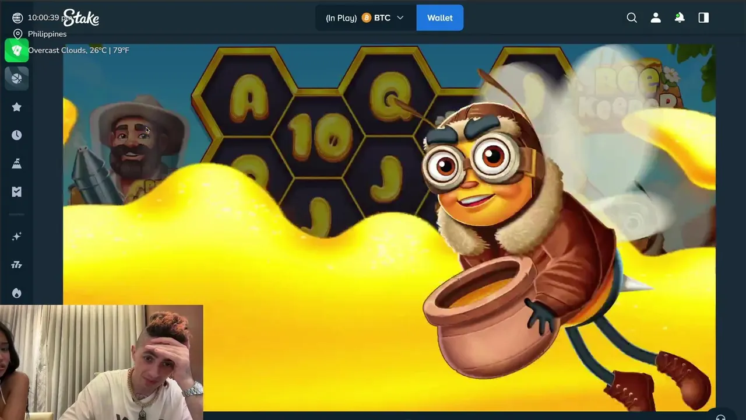Click 'Overcast Clouds, 26°C | 79°F' text
This screenshot has height=420, width=746.
click(79, 50)
